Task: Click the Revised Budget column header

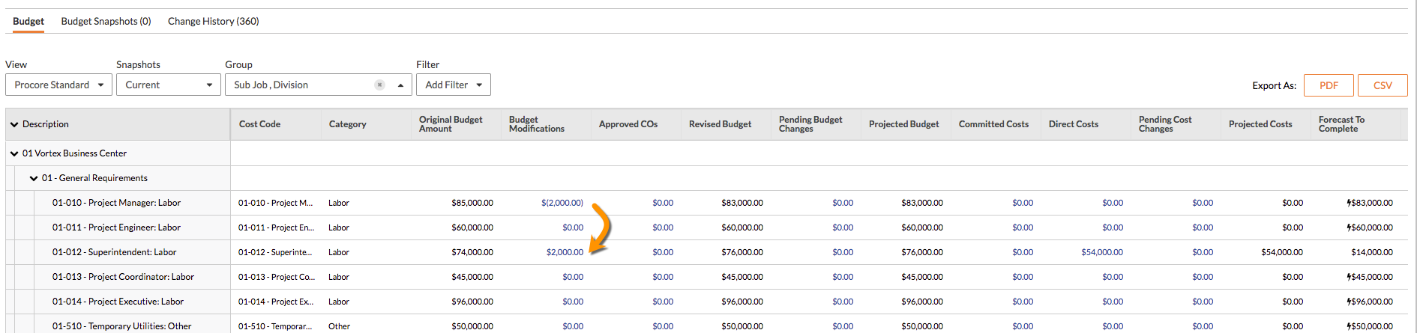Action: pos(720,124)
